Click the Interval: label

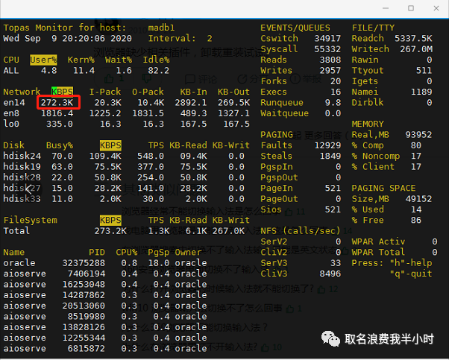(x=172, y=38)
